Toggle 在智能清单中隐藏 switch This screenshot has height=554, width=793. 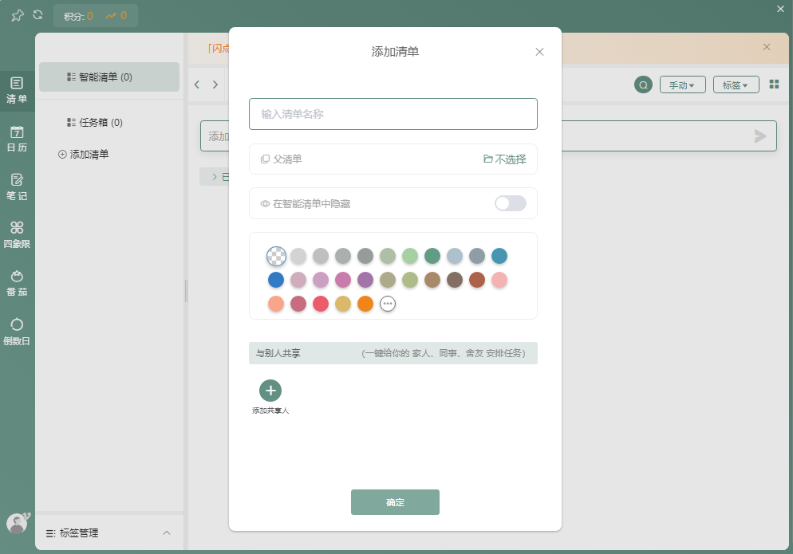[510, 203]
